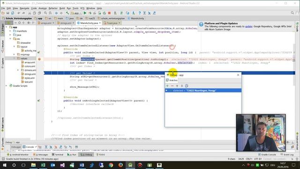Collapse the app module tree node

point(7,27)
